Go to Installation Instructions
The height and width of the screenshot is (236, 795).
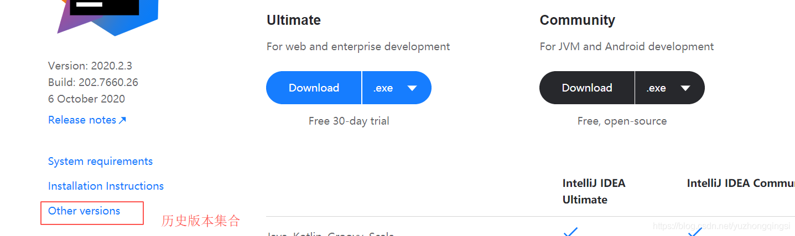pos(106,186)
